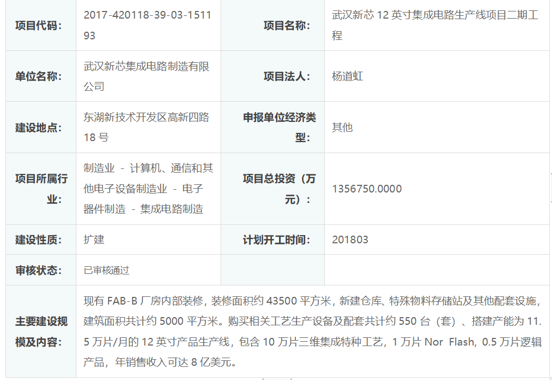Viewport: 552px width, 380px height.
Task: Select planned start date 201803
Action: (350, 239)
